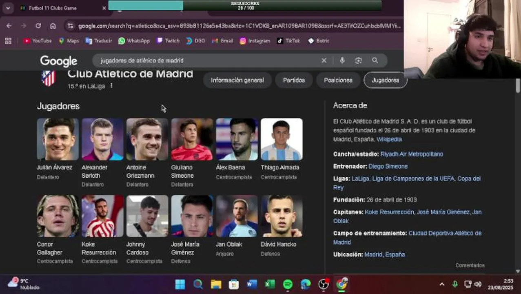Follow the Wikipedia link in Acerca de
Image resolution: width=521 pixels, height=294 pixels.
[x=389, y=139]
